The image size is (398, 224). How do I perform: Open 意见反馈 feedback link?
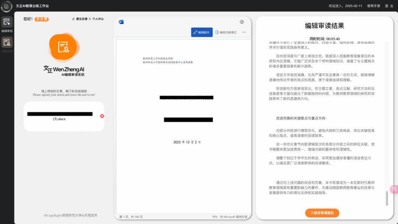(x=79, y=19)
